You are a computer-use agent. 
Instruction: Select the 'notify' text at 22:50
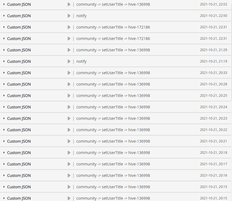tap(81, 16)
